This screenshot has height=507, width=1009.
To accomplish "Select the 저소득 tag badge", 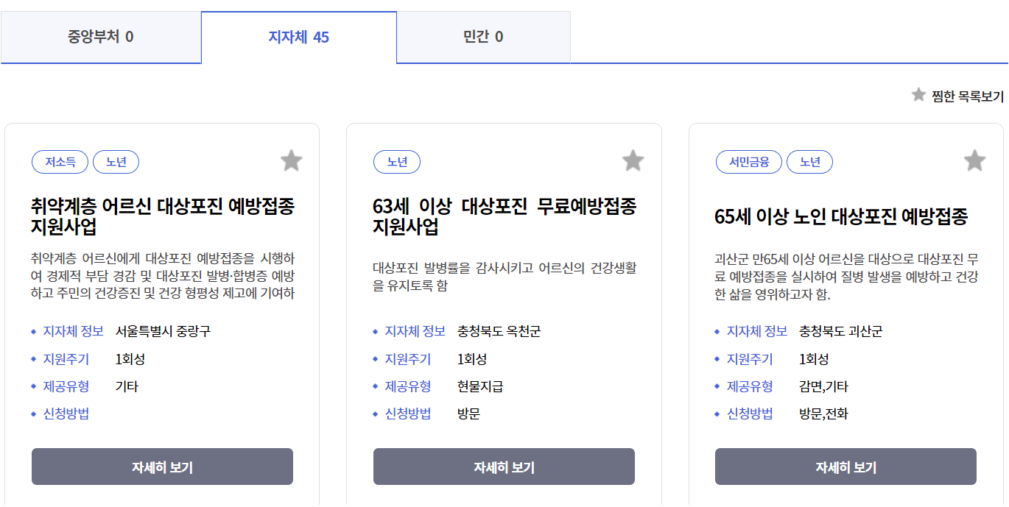I will [x=60, y=162].
